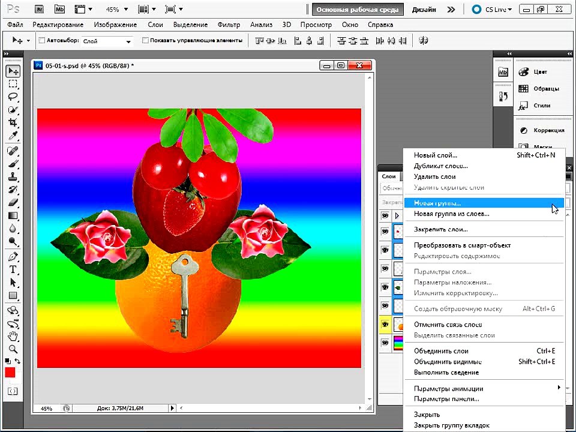The image size is (576, 432).
Task: Hide the rainbow gradient layer
Action: [385, 343]
